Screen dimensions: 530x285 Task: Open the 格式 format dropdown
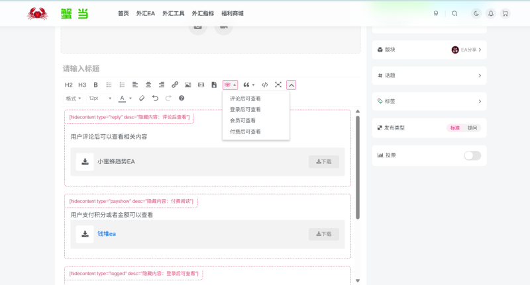click(74, 99)
